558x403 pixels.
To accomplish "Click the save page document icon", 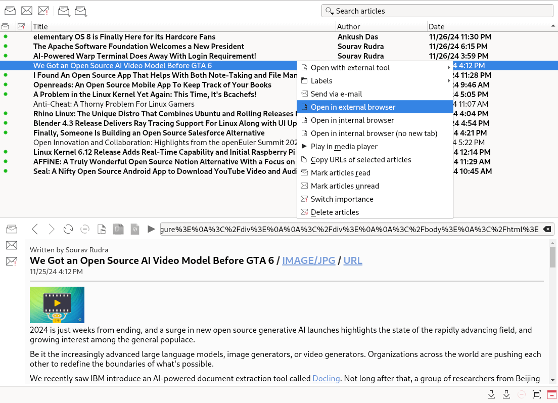I will 101,229.
